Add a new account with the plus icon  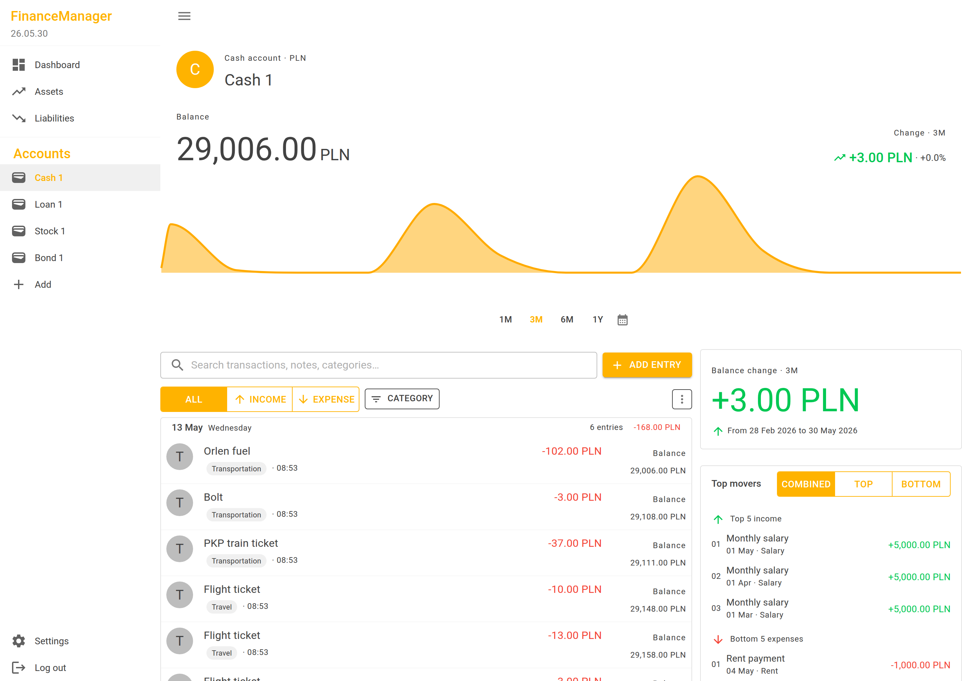pyautogui.click(x=19, y=284)
